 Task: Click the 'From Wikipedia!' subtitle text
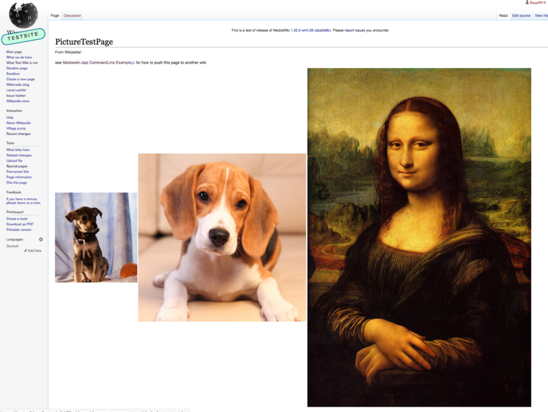pyautogui.click(x=68, y=52)
